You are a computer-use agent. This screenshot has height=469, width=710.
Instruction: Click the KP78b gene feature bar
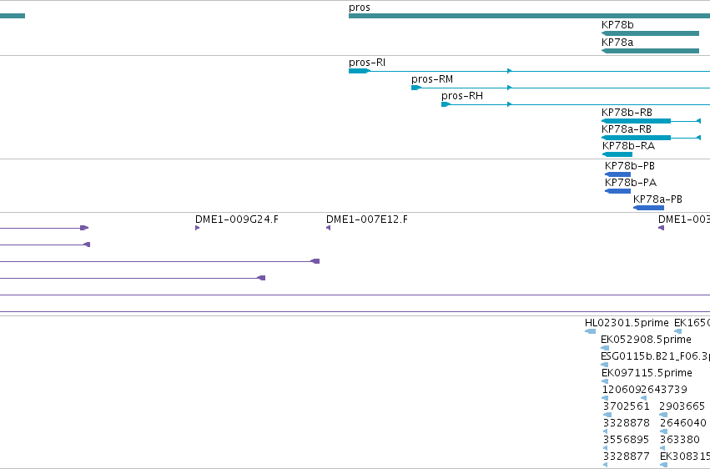[650, 33]
